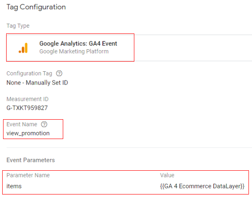
Task: Click the Tag Type label
Action: click(18, 26)
